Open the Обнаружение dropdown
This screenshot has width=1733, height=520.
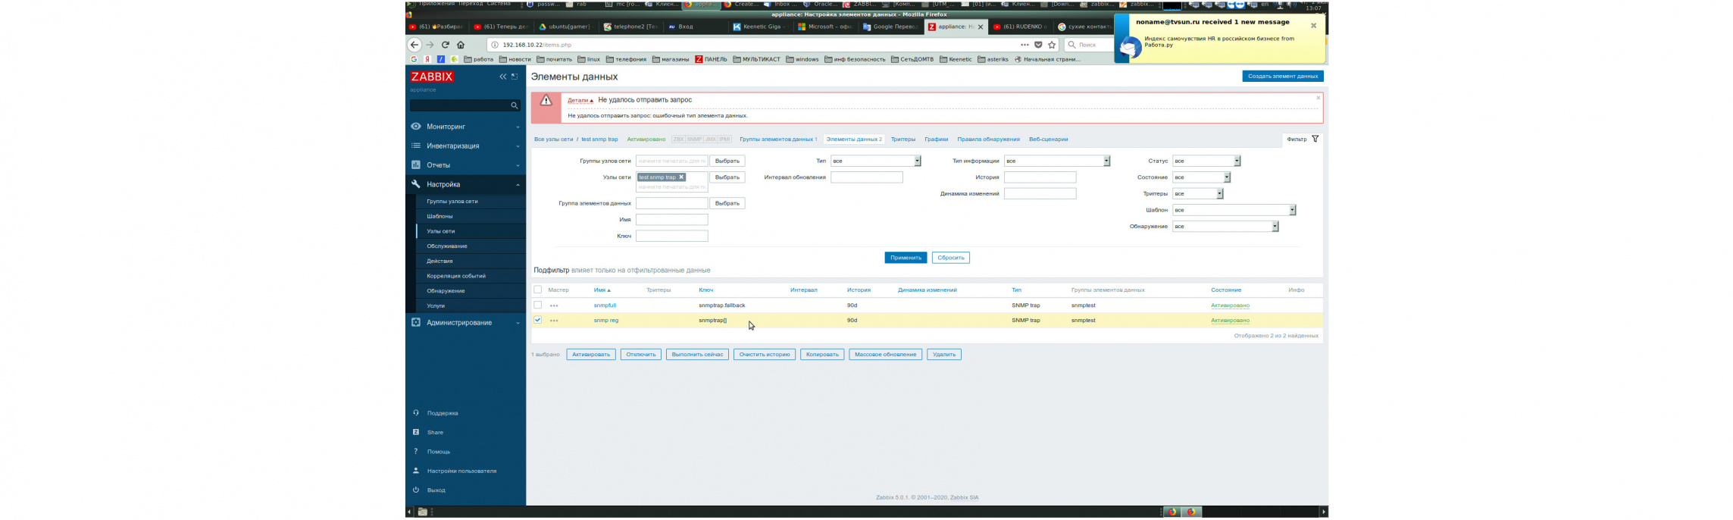(x=1225, y=227)
